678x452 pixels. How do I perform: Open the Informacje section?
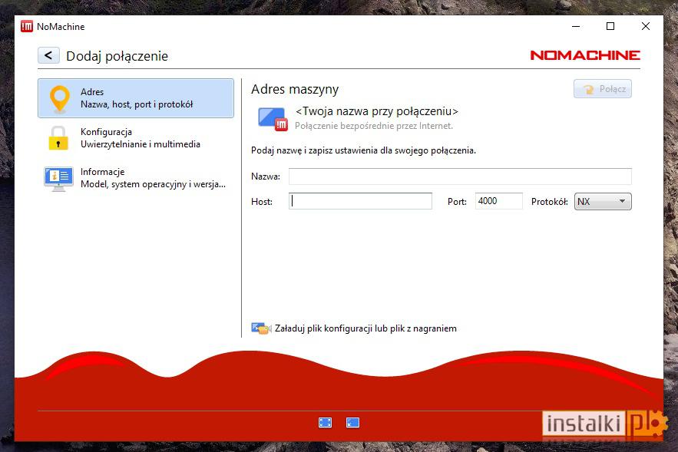(x=136, y=178)
